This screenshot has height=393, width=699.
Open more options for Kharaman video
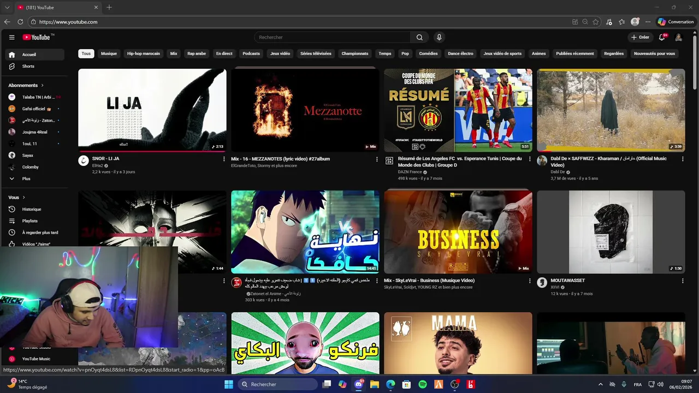(x=682, y=159)
